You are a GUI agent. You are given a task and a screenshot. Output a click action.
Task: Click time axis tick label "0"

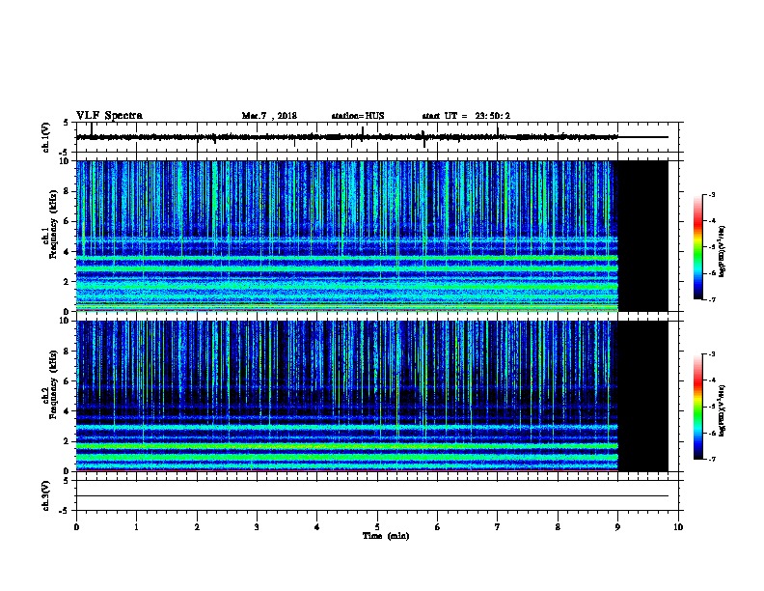(76, 527)
